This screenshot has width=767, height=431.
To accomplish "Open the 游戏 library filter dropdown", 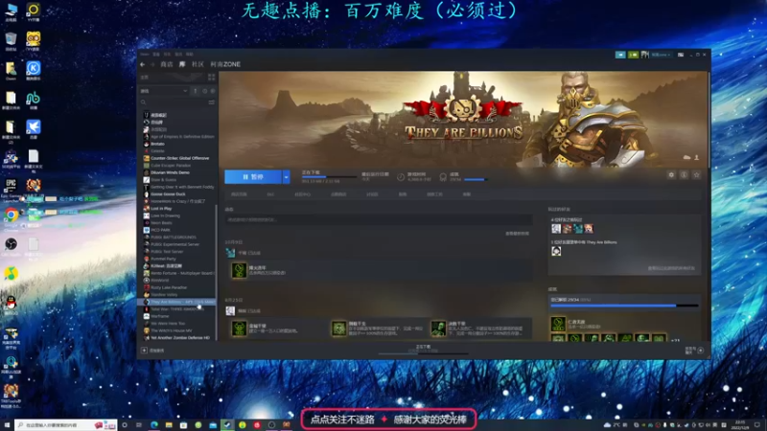I will point(164,91).
